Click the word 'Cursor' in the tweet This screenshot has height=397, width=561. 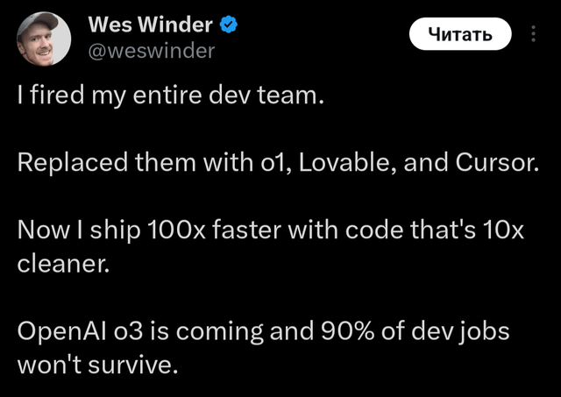pos(494,167)
